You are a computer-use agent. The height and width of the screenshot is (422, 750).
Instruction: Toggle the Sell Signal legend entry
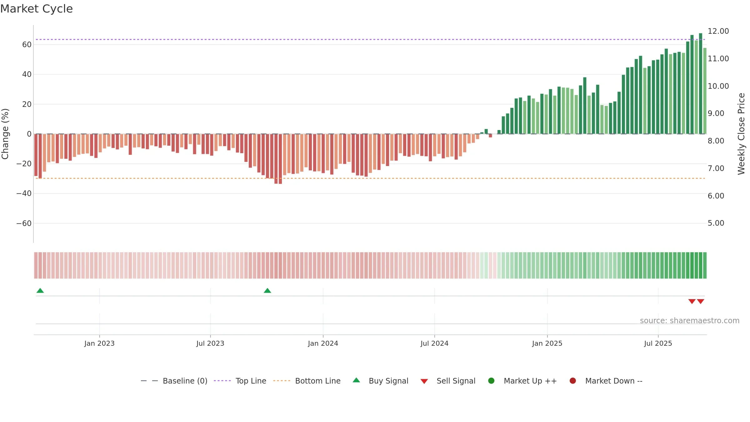click(x=448, y=381)
